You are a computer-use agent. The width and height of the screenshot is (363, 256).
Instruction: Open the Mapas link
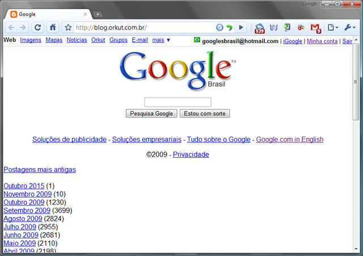point(54,40)
